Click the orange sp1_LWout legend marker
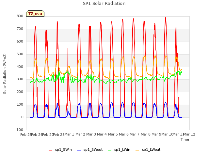The image size is (209, 156). click(137, 150)
